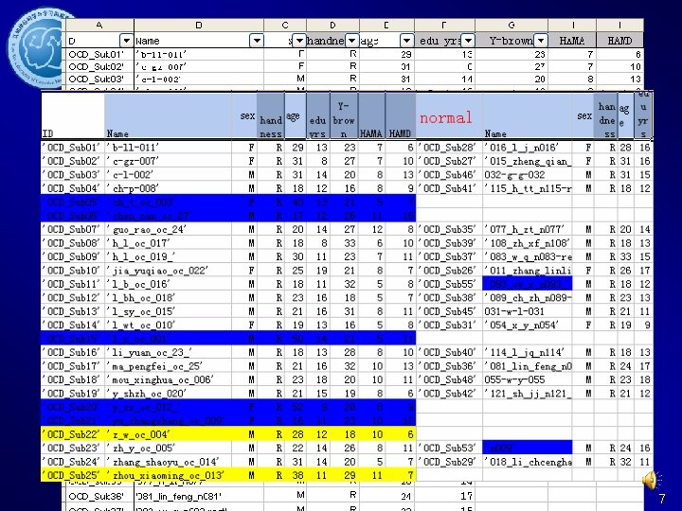The image size is (682, 511).
Task: Select column A header in back spreadsheet
Action: pyautogui.click(x=100, y=26)
